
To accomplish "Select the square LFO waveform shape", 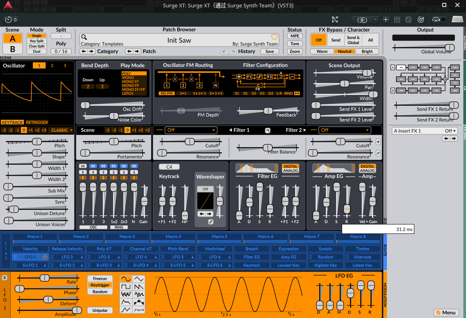I will pyautogui.click(x=126, y=286).
